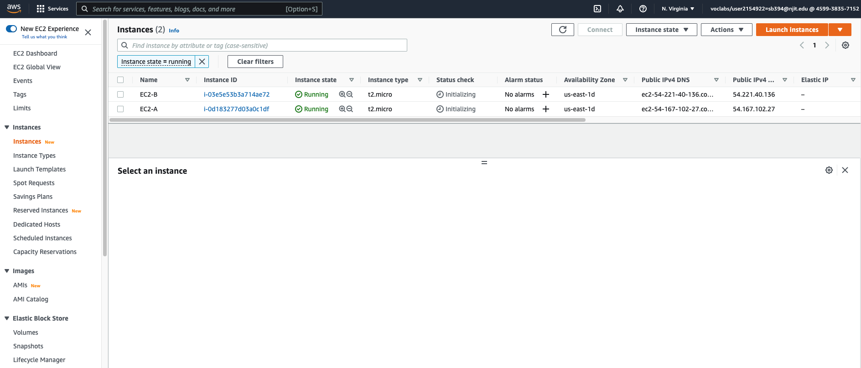Viewport: 861px width, 368px height.
Task: Zoom out on EC2-B instance state
Action: click(x=350, y=94)
